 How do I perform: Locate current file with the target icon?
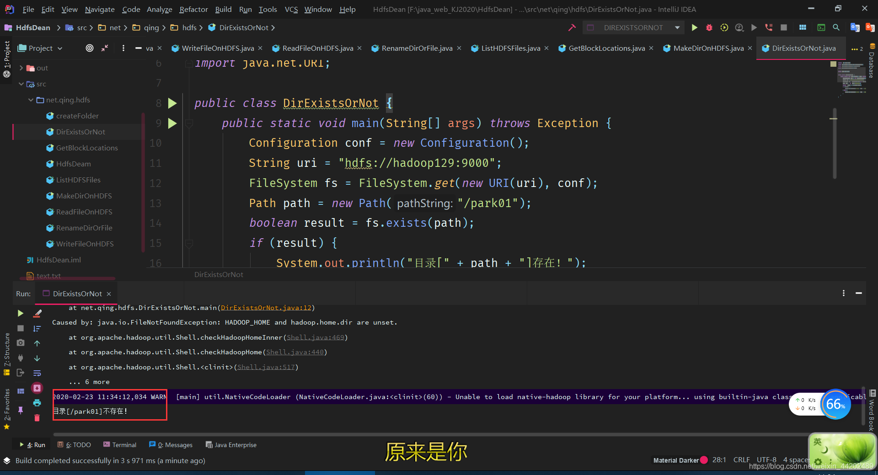click(x=90, y=48)
